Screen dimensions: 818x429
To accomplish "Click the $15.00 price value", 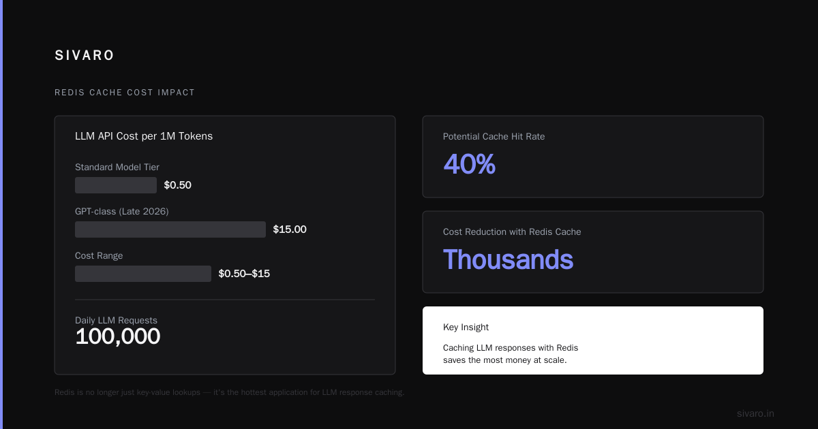I will point(290,229).
